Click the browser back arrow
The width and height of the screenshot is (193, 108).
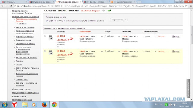(x=2, y=6)
